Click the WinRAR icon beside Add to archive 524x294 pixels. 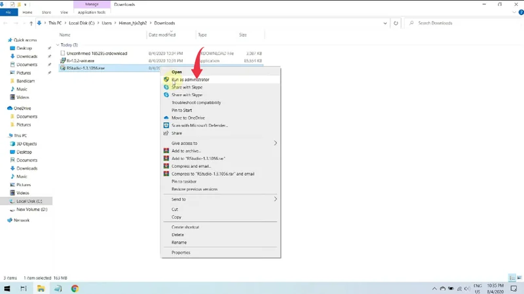166,151
